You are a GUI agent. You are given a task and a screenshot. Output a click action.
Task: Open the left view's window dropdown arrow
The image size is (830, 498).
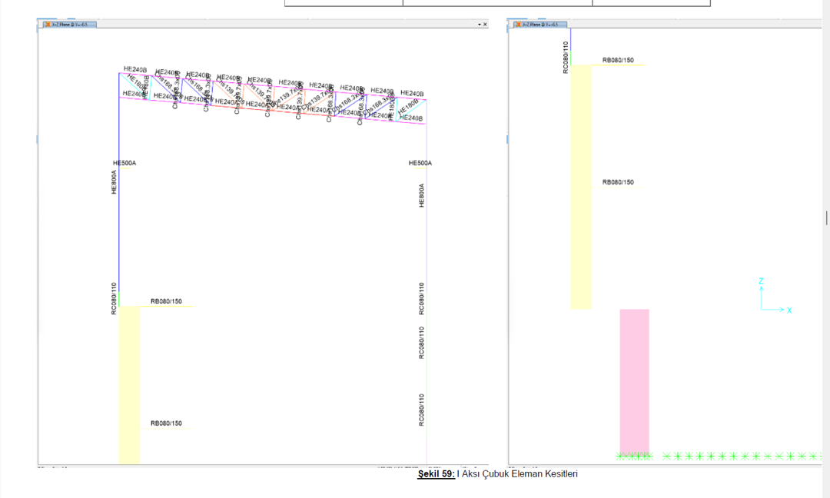[x=480, y=25]
